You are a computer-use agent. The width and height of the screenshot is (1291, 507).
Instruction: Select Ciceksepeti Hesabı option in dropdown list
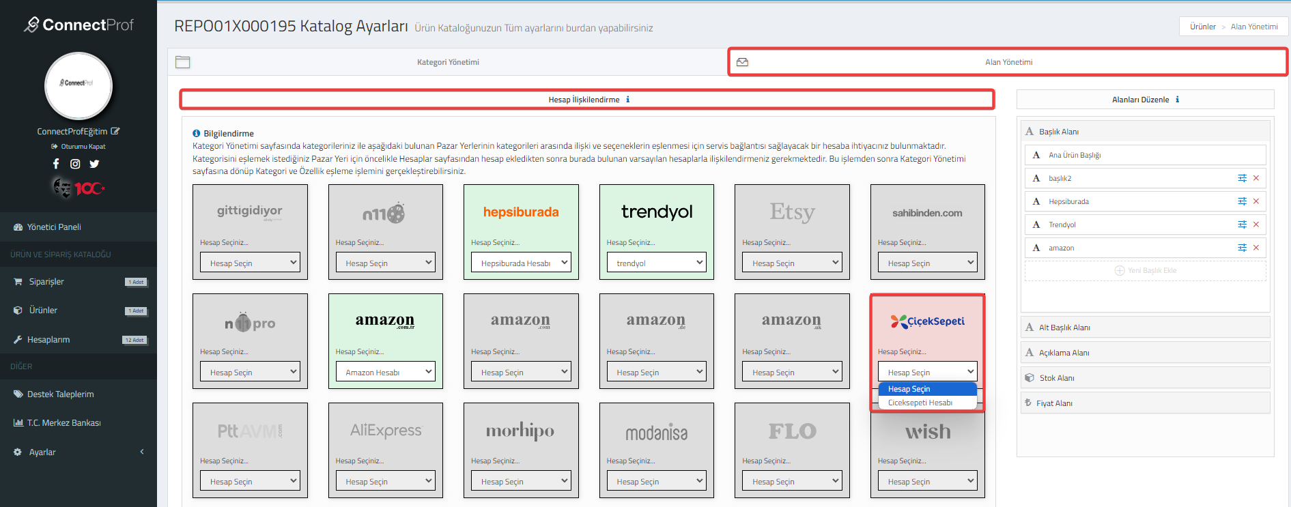(x=928, y=403)
